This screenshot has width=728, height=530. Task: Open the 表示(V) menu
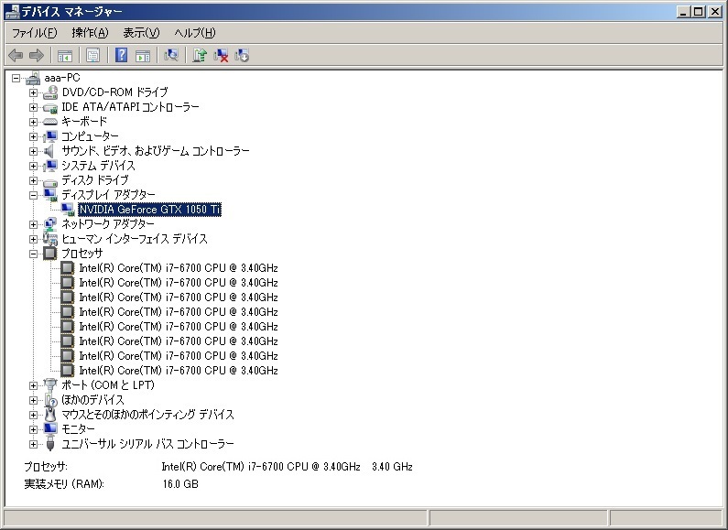(x=141, y=33)
